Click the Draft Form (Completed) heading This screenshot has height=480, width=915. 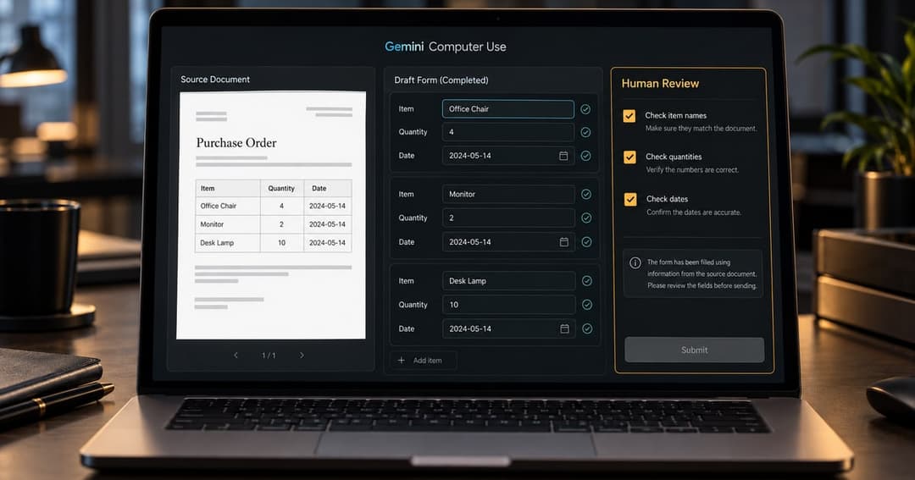coord(441,80)
